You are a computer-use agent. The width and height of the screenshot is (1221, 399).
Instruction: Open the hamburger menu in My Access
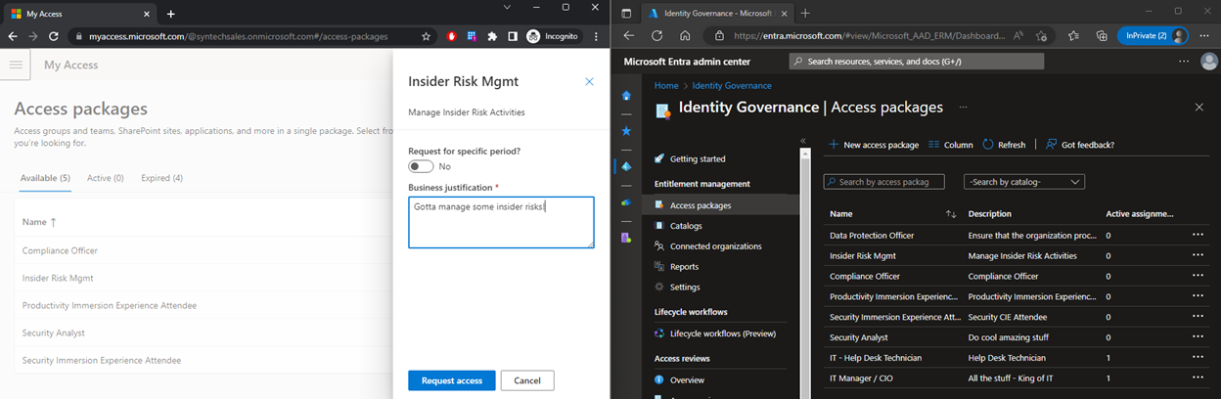tap(16, 65)
